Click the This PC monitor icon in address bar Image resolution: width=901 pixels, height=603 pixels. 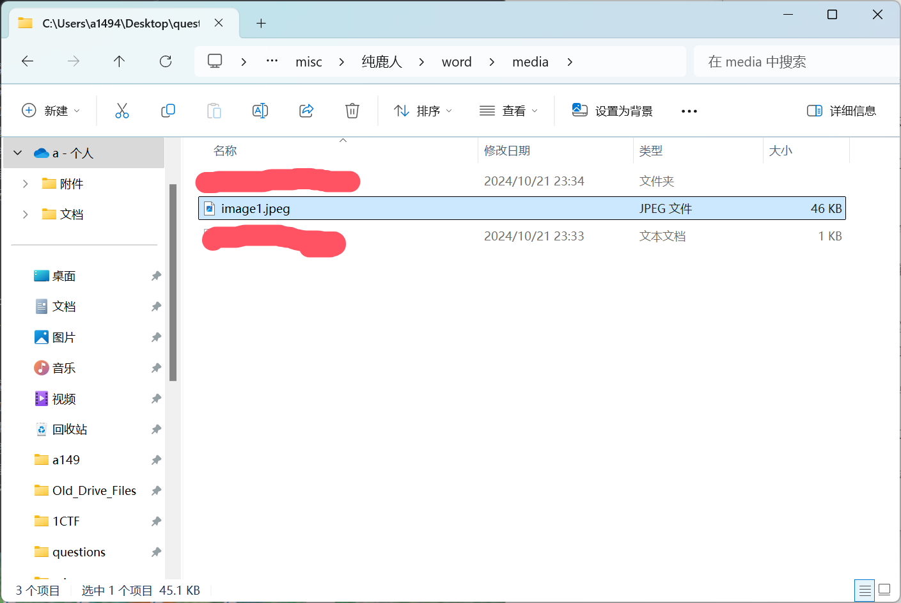click(x=215, y=61)
